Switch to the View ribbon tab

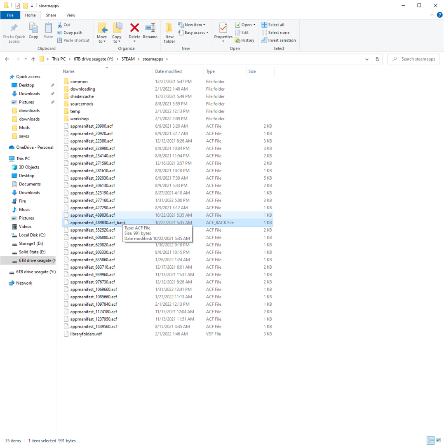tap(70, 15)
